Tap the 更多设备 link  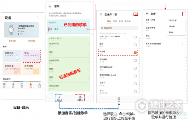[x=12, y=41]
